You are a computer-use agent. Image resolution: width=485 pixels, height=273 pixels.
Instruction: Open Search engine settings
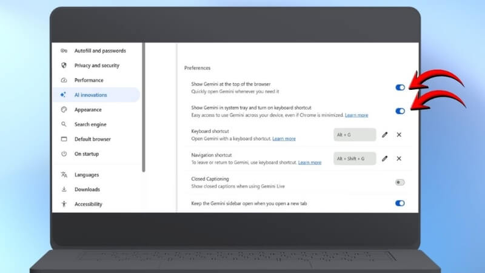[x=96, y=124]
